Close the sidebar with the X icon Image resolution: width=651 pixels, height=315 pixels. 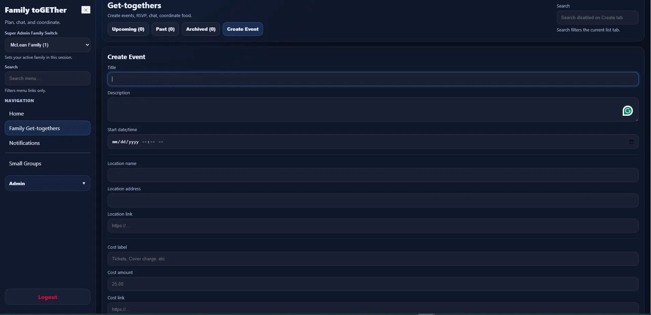click(x=86, y=10)
